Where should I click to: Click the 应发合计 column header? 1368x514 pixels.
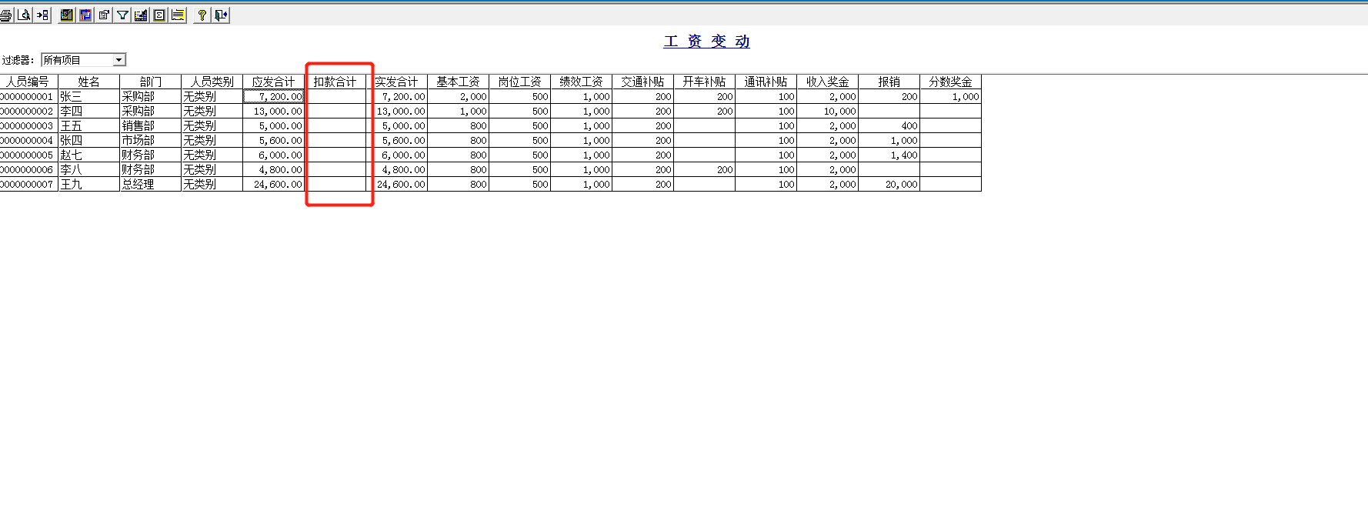(273, 82)
